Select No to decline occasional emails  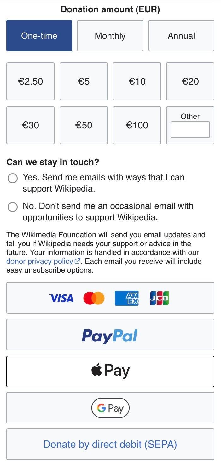[x=13, y=207]
